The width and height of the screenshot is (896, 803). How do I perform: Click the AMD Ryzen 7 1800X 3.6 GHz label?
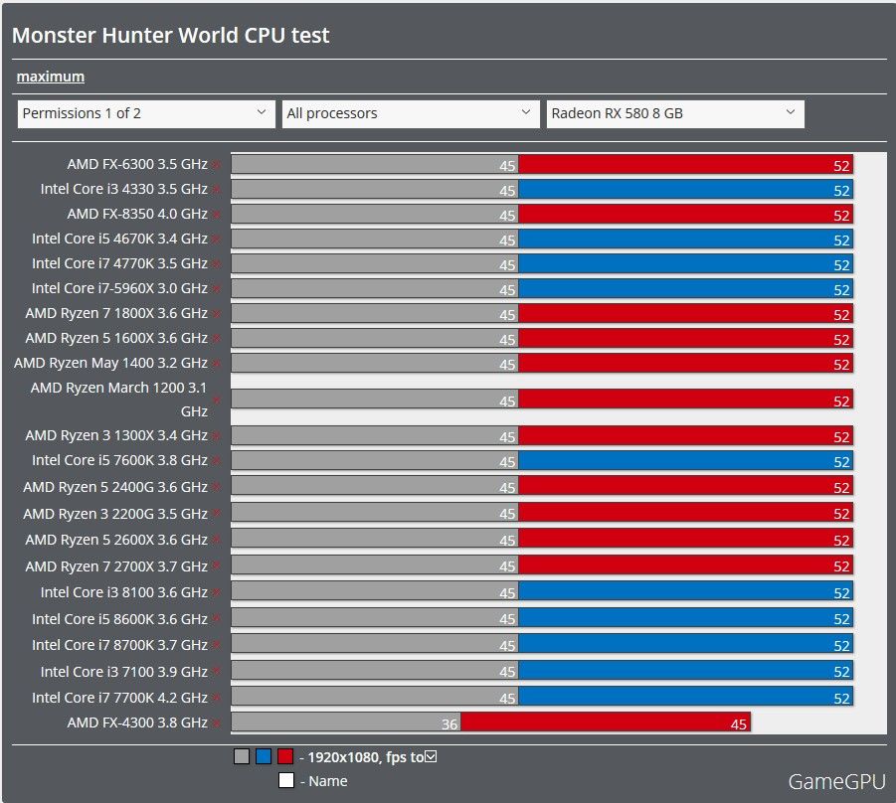116,313
